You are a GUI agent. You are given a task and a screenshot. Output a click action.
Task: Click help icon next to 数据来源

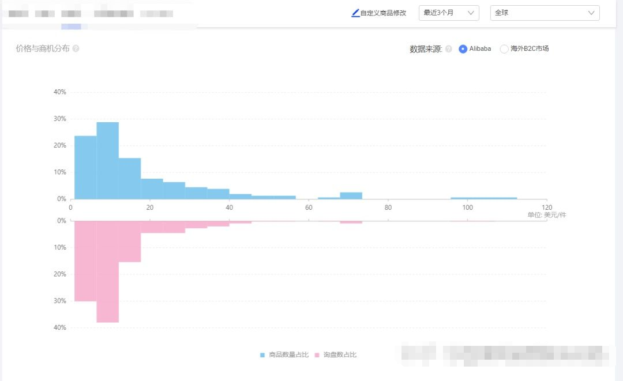(449, 49)
